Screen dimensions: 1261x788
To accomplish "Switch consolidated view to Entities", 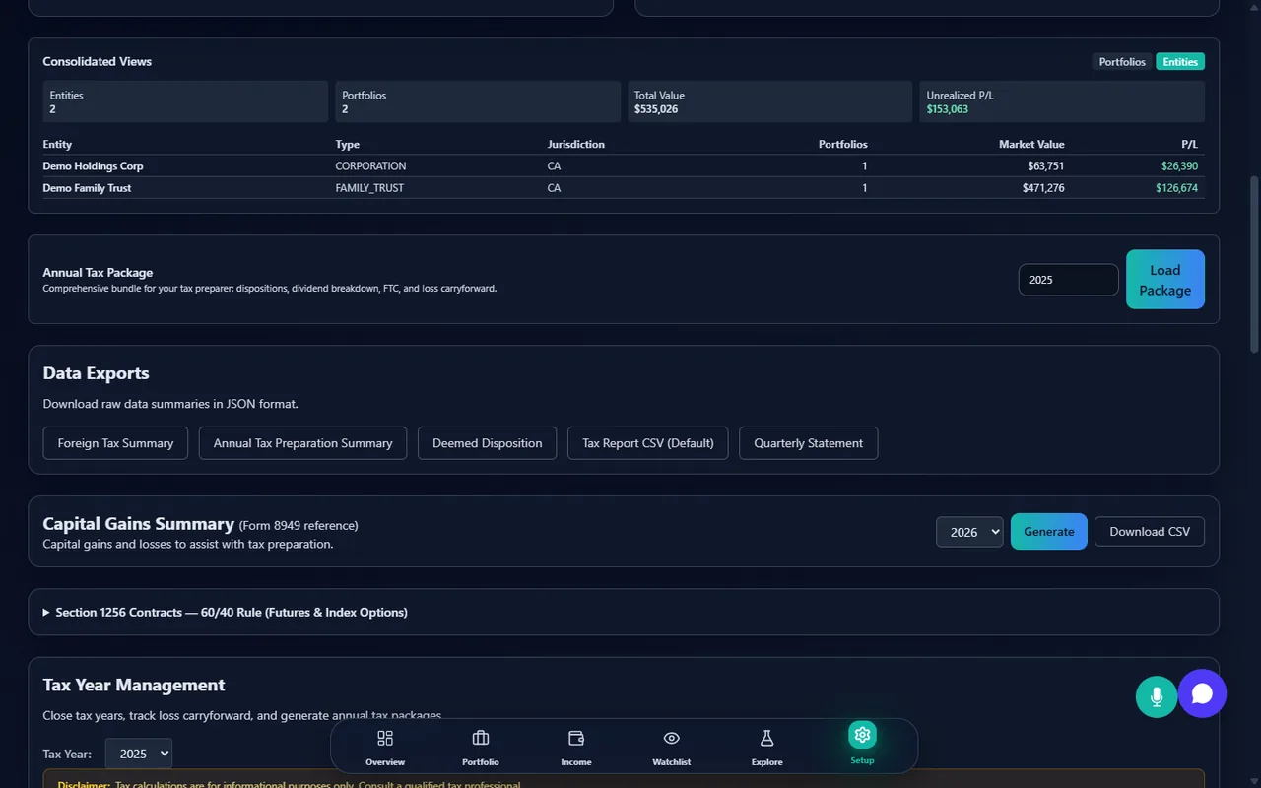I will pyautogui.click(x=1180, y=62).
